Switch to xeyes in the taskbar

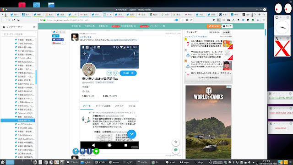(184, 162)
